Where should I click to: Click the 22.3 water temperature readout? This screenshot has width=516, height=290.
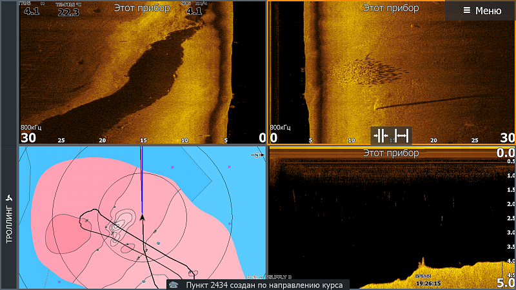coord(68,12)
